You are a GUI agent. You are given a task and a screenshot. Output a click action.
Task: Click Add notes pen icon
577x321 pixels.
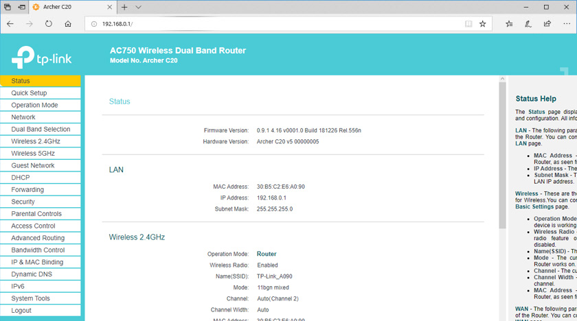pyautogui.click(x=528, y=24)
